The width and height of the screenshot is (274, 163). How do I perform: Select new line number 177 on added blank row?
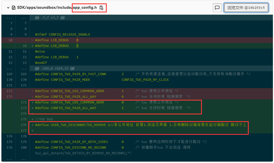tap(24, 131)
